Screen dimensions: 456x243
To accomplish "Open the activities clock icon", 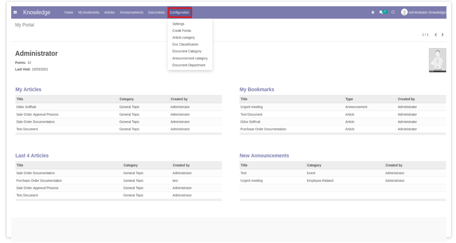I will [393, 12].
